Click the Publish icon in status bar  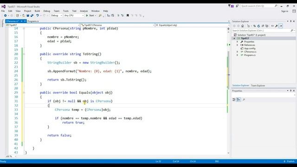[284, 161]
